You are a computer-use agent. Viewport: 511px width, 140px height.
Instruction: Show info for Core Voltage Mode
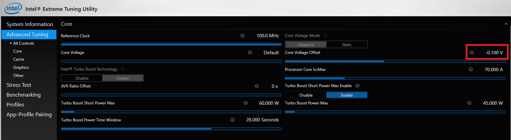click(325, 35)
